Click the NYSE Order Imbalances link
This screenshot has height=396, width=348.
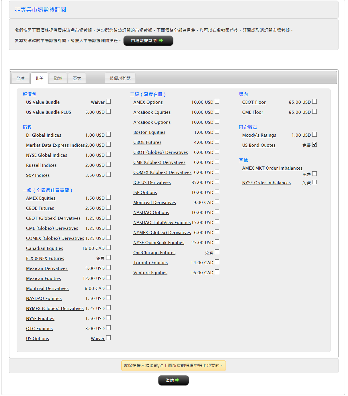266,183
